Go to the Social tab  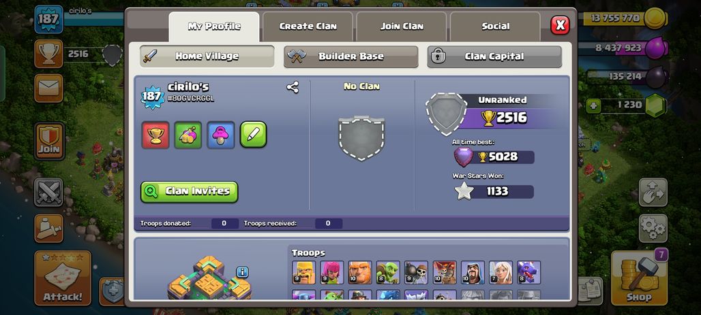tap(495, 27)
